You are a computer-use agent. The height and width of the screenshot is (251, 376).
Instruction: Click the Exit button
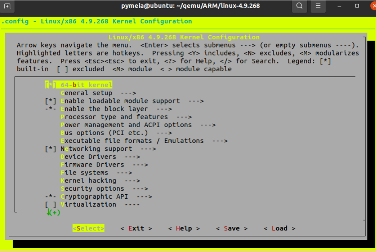136,228
